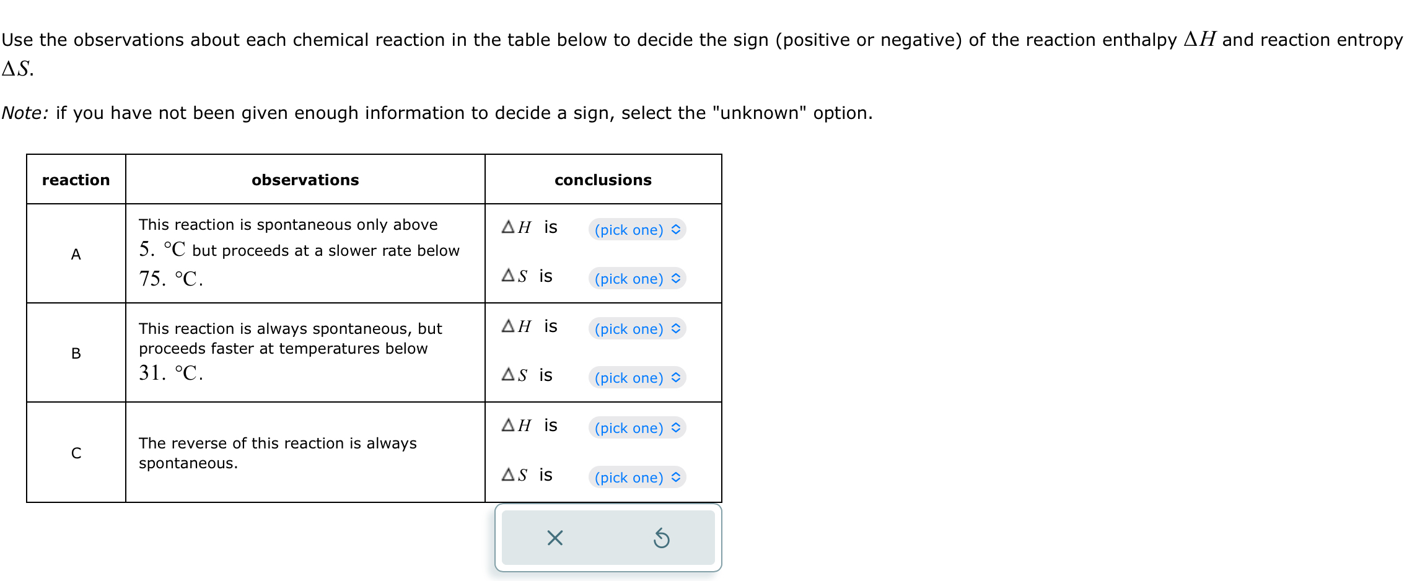1425x581 pixels.
Task: Open the ΔH dropdown for reaction B
Action: click(636, 329)
